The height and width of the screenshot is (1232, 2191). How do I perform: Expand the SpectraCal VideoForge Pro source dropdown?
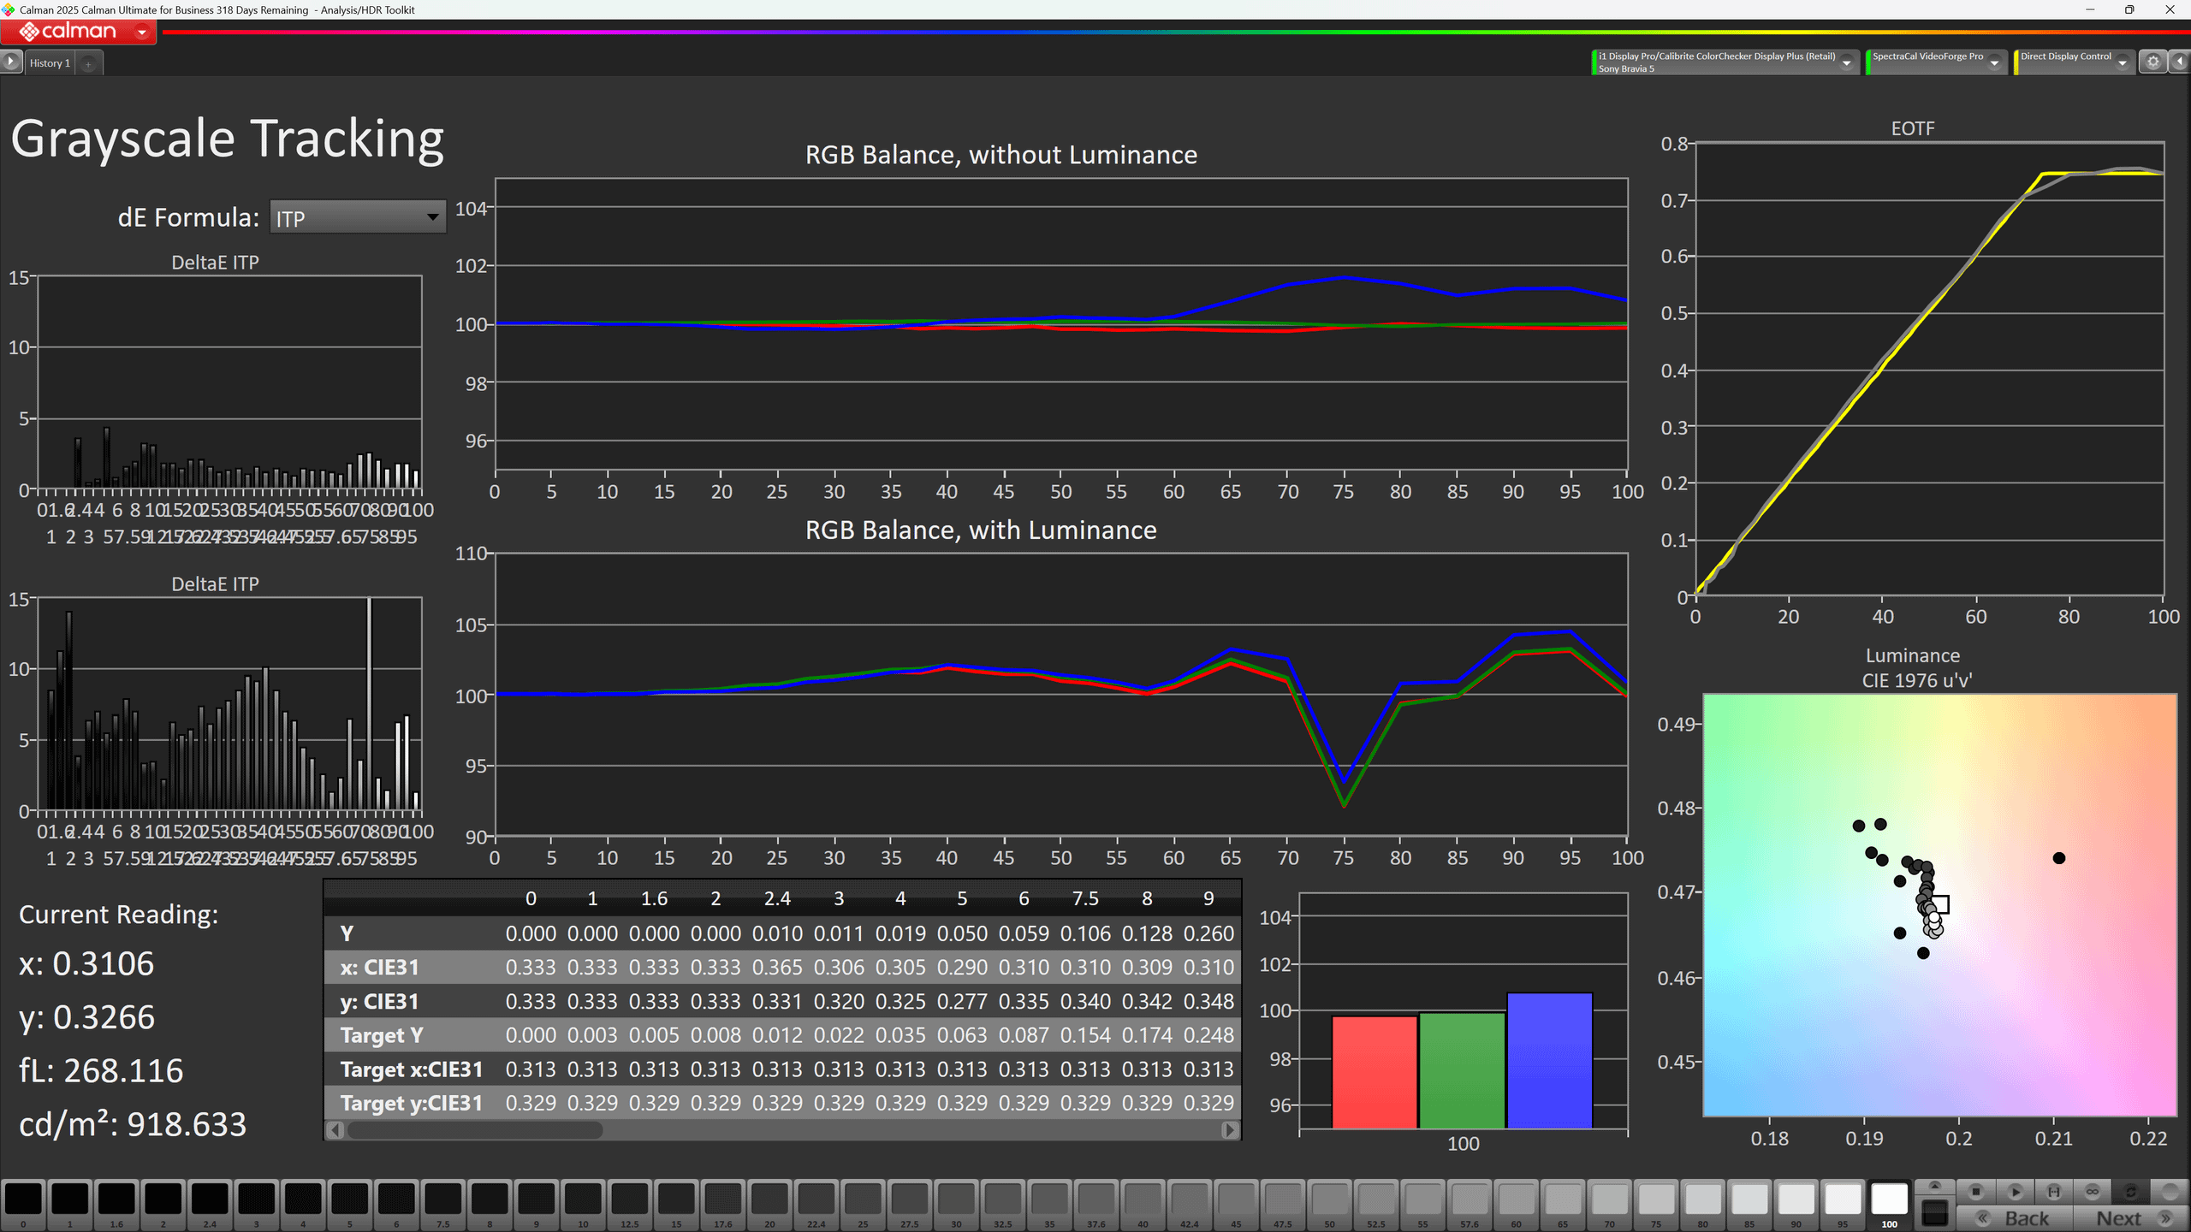[x=1994, y=62]
